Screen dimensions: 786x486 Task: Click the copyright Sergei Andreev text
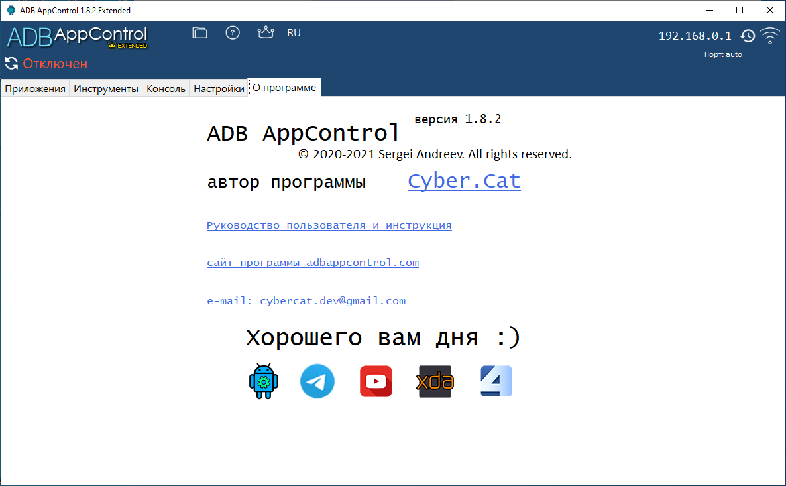point(435,154)
